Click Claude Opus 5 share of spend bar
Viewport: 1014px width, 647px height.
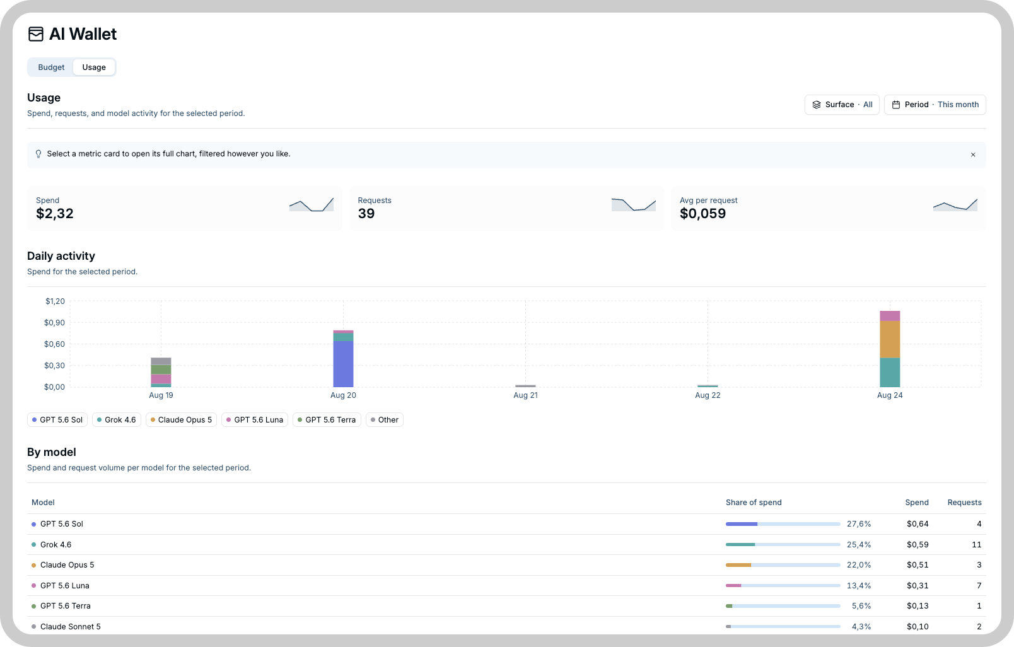click(783, 565)
